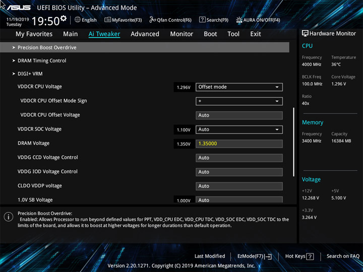This screenshot has width=363, height=272.
Task: Open the Monitor tab
Action: pyautogui.click(x=181, y=34)
